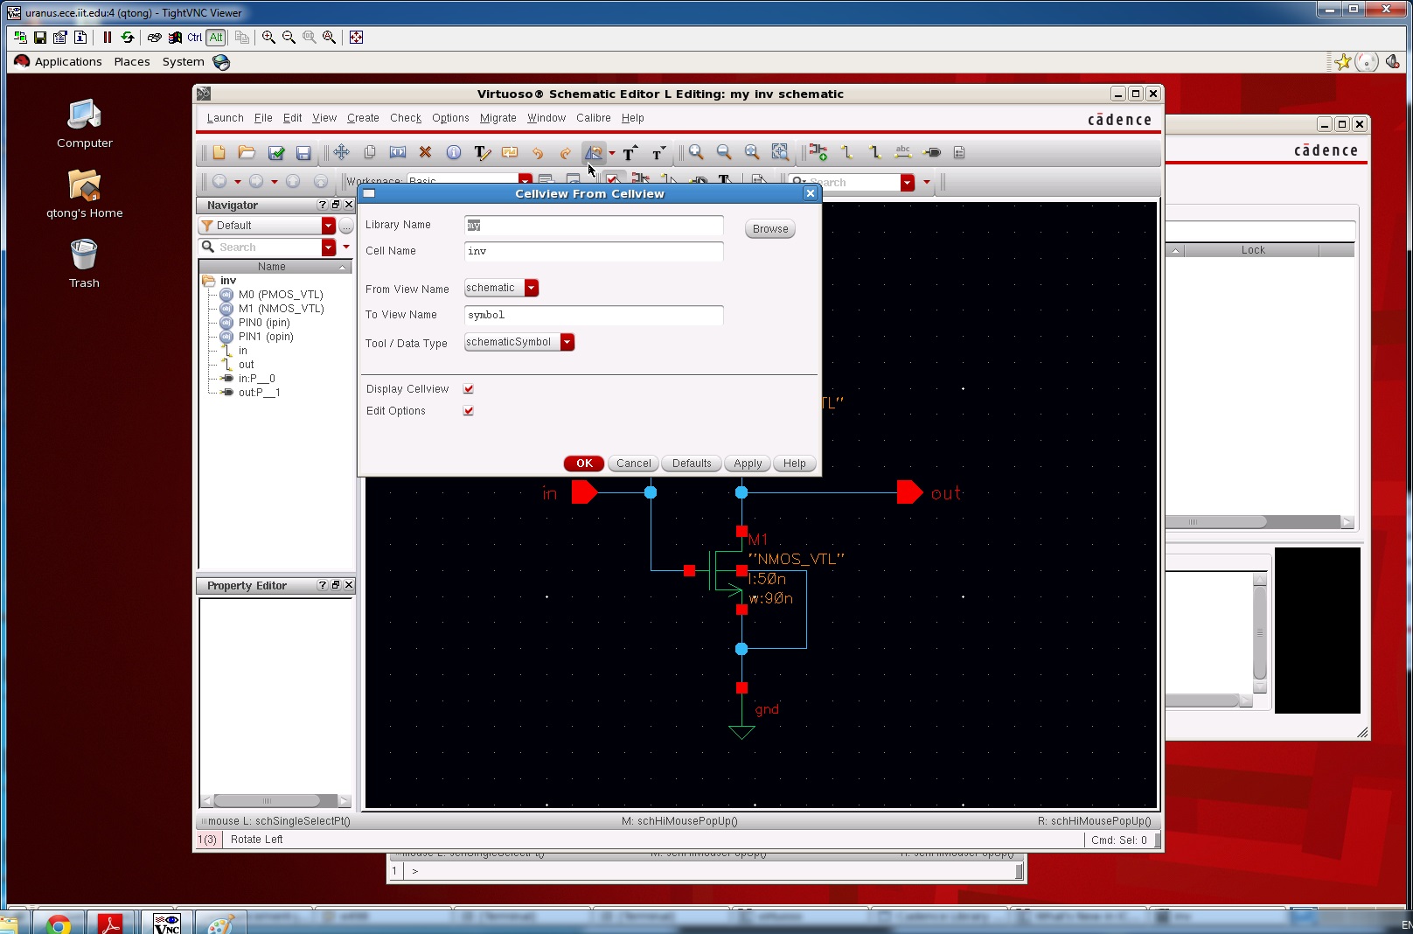Toggle the Alt key button in TightVNC
Image resolution: width=1413 pixels, height=934 pixels.
coord(216,38)
